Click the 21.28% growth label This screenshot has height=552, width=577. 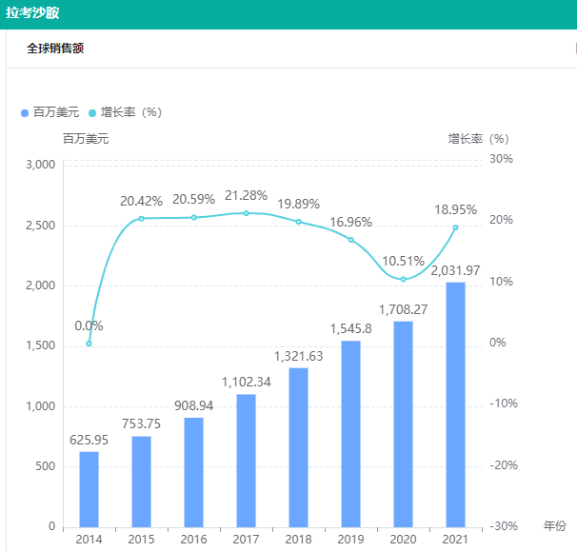(247, 196)
